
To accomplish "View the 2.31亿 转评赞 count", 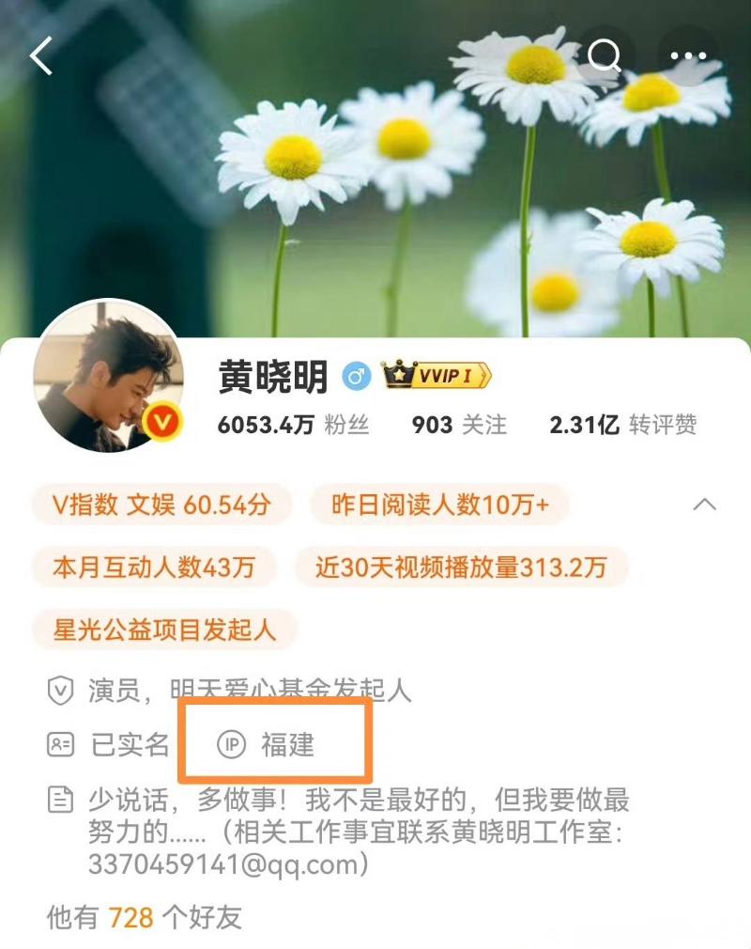I will pos(622,425).
